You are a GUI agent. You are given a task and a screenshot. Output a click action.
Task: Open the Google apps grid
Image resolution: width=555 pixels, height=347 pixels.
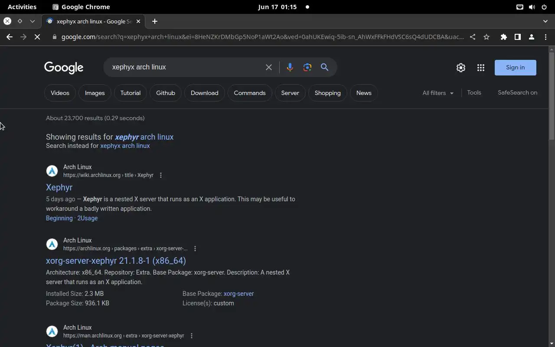[480, 68]
